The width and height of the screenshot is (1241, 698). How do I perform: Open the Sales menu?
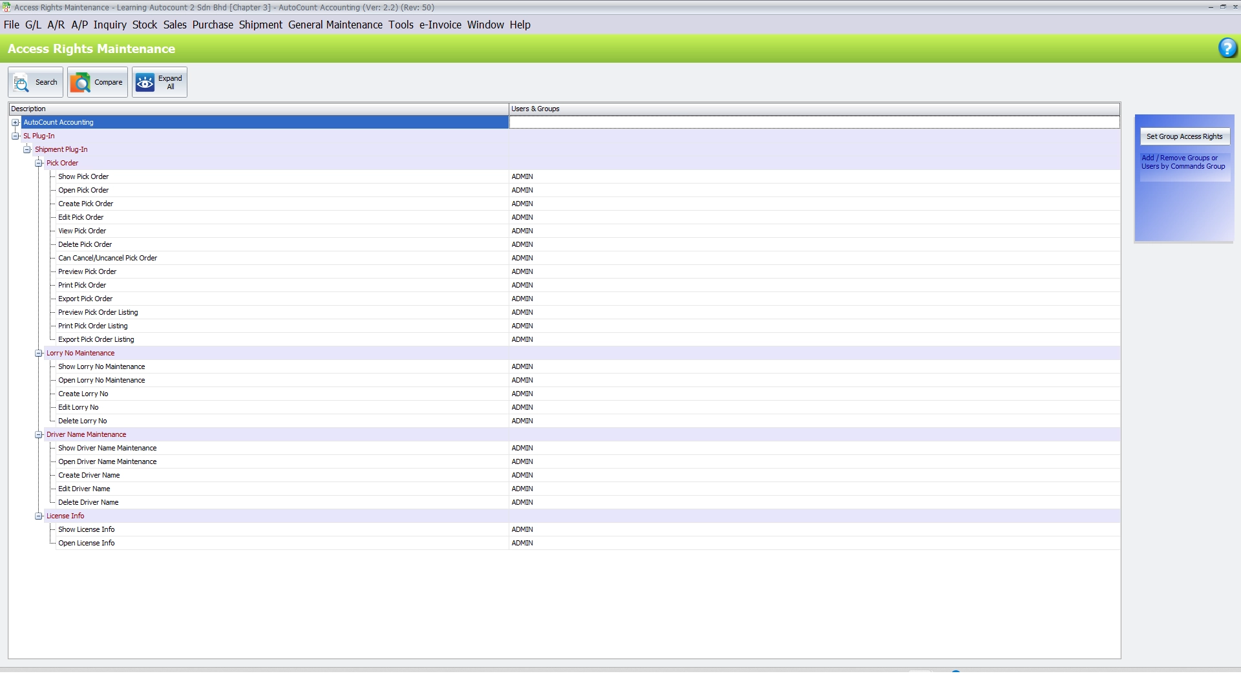tap(175, 25)
